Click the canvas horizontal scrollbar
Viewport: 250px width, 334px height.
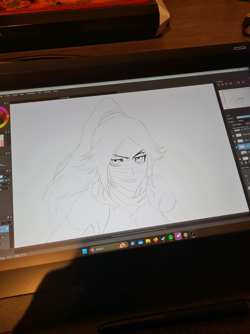click(x=138, y=231)
